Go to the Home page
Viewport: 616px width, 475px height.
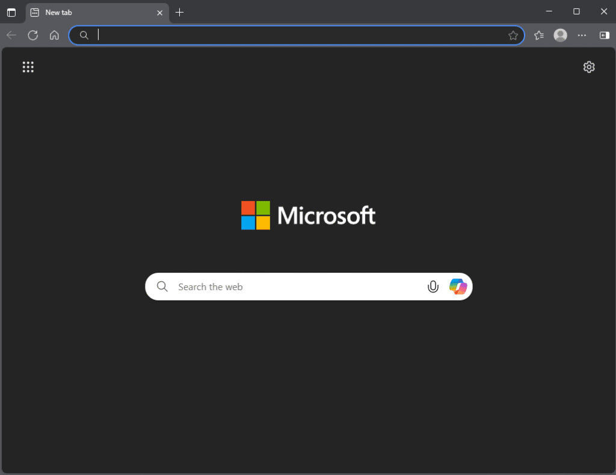point(54,36)
